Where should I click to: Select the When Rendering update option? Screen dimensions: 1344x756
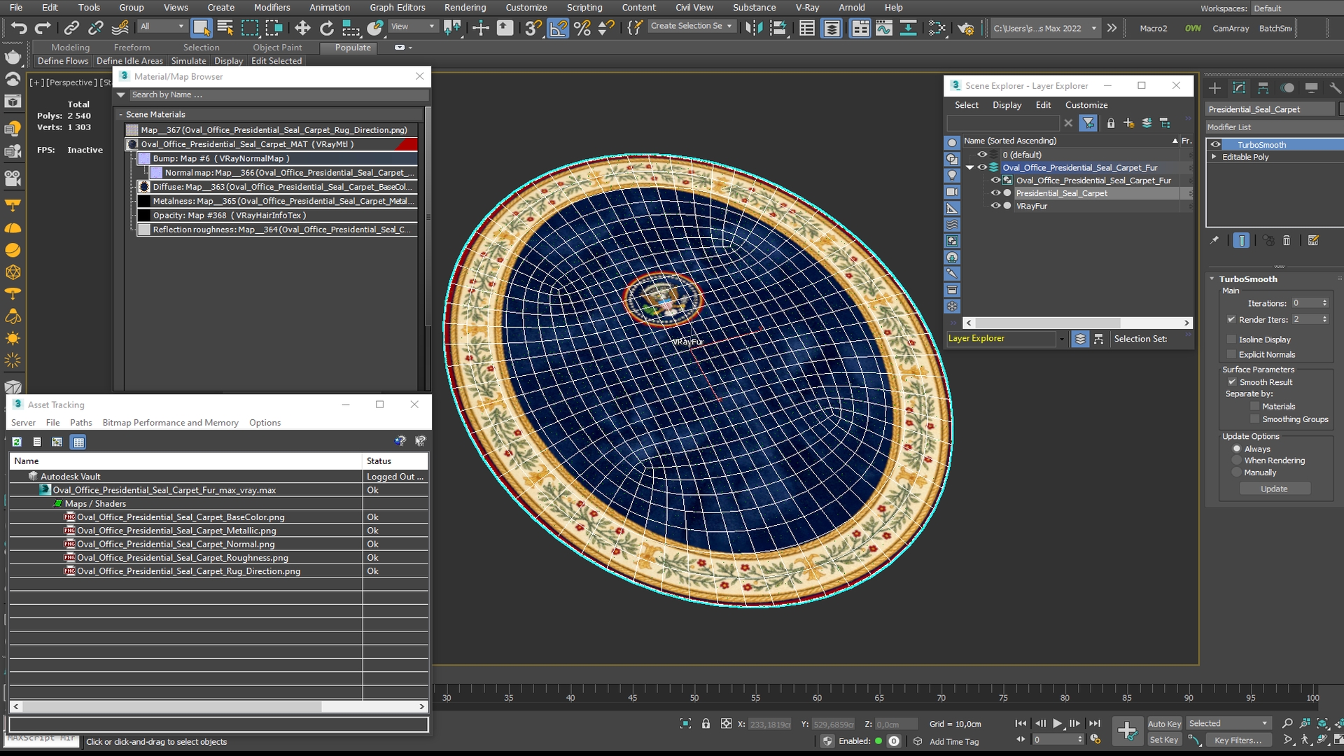[1237, 461]
